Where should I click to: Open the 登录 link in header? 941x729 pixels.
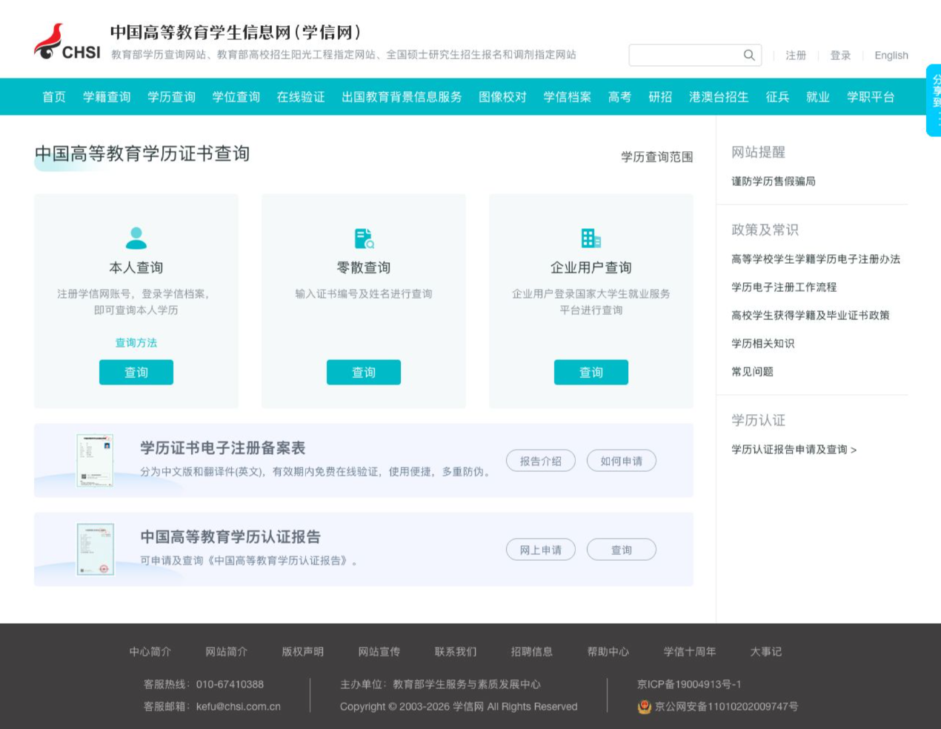(840, 56)
